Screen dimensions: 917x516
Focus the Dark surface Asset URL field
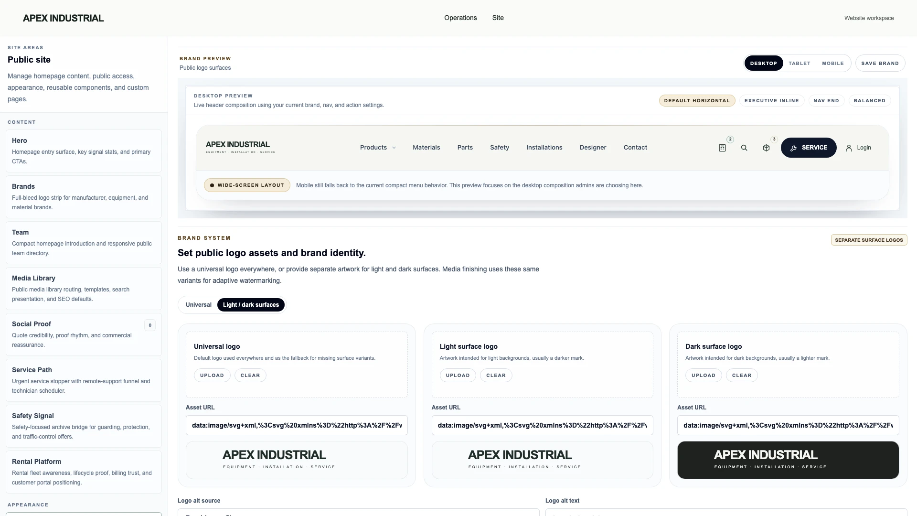pos(788,425)
